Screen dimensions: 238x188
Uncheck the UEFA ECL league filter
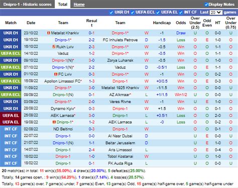coord(133,13)
